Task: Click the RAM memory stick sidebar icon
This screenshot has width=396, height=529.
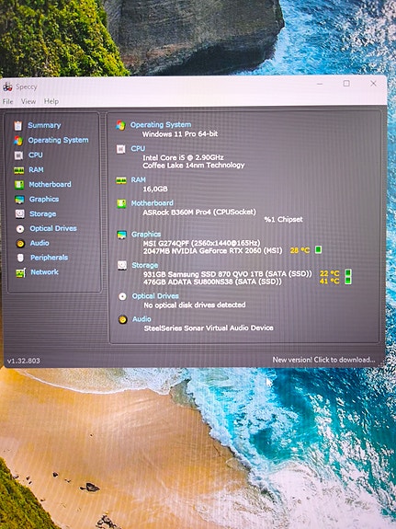Action: pos(19,170)
